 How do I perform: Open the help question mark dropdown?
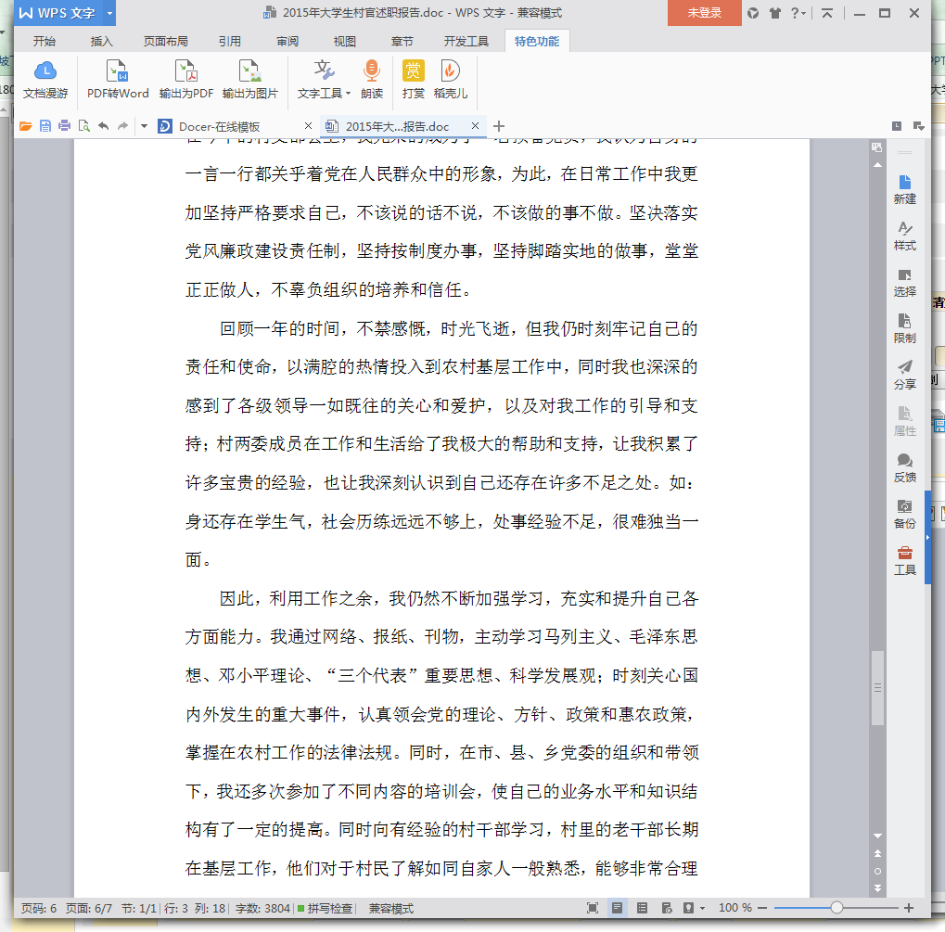[798, 13]
